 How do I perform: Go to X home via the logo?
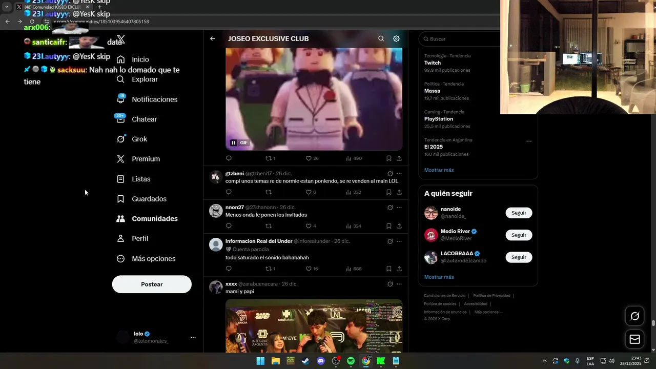pyautogui.click(x=121, y=39)
